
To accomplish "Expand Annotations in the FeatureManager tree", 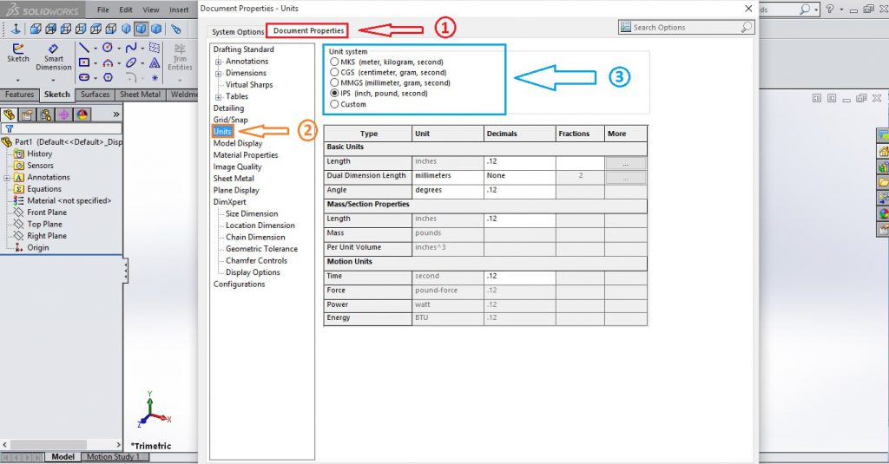I will coord(7,177).
